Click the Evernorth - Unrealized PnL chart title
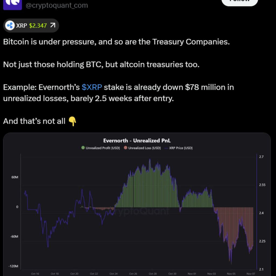 (137, 140)
